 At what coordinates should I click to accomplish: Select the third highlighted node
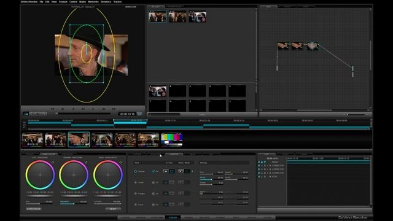pos(313,46)
